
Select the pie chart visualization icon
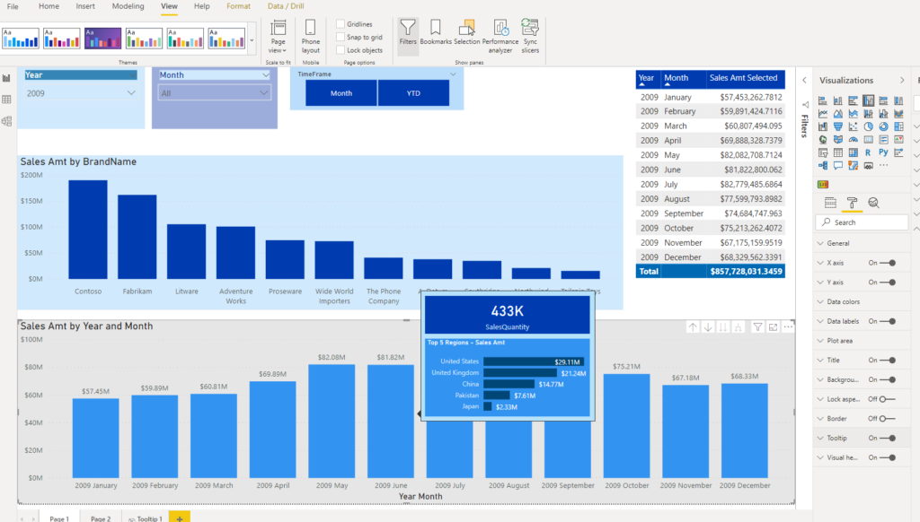(x=869, y=126)
